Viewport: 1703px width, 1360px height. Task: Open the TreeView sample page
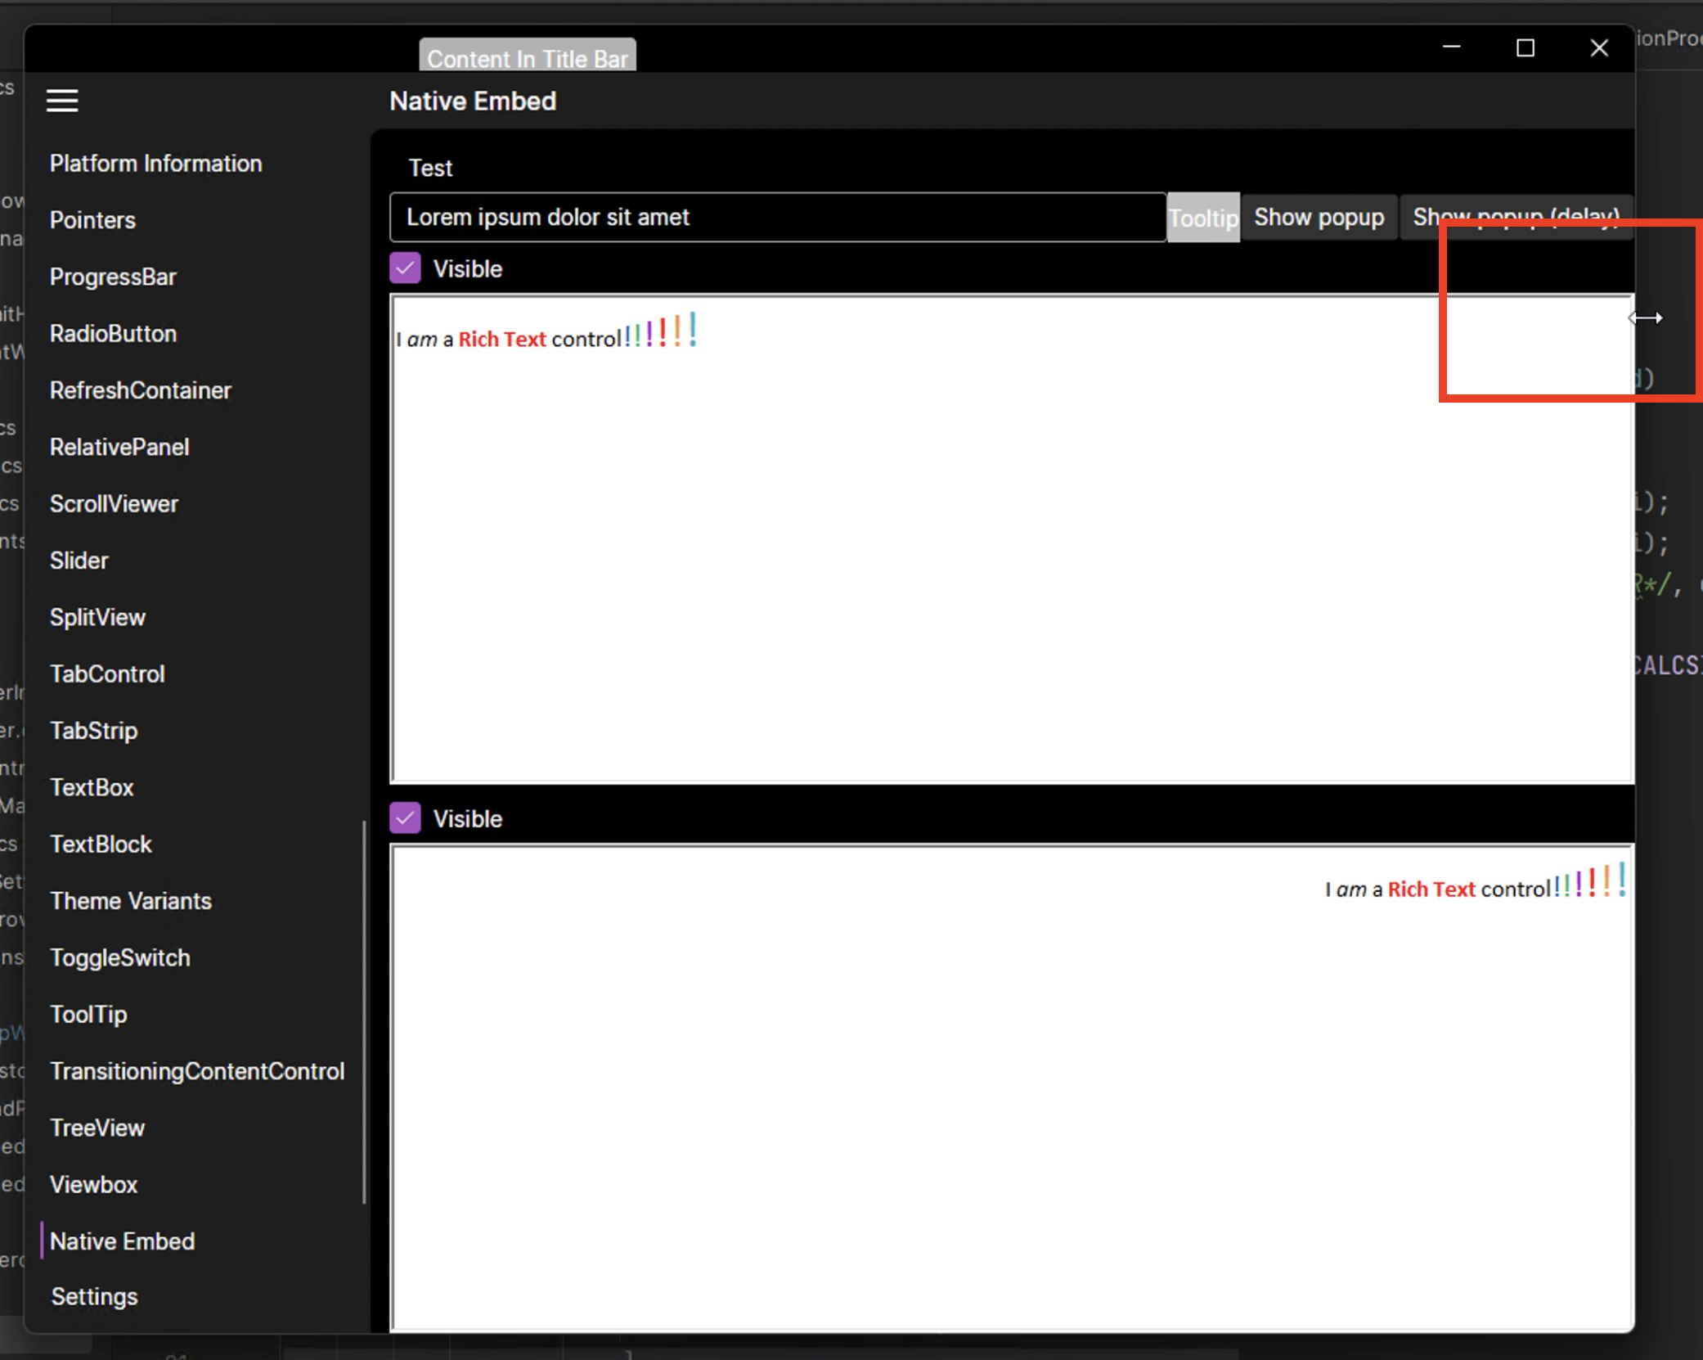tap(97, 1128)
